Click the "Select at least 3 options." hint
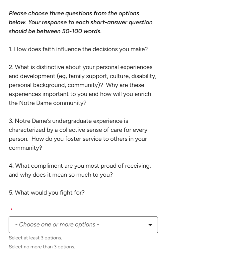 click(x=36, y=238)
